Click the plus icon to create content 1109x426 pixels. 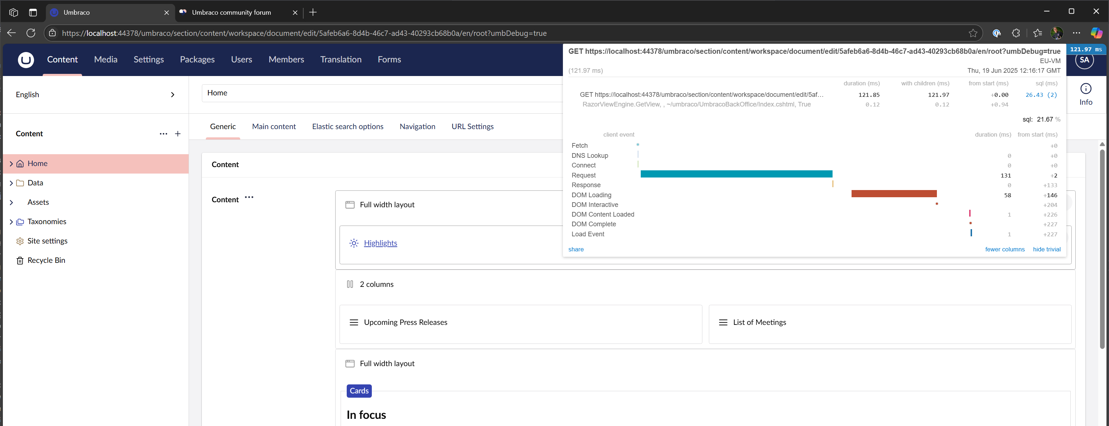178,134
